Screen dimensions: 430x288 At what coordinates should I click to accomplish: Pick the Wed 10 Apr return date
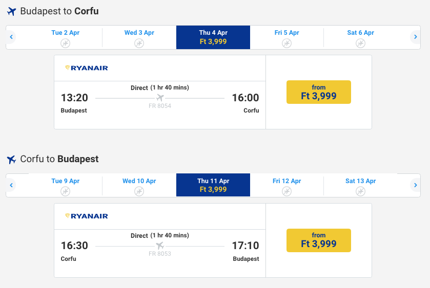pos(139,185)
